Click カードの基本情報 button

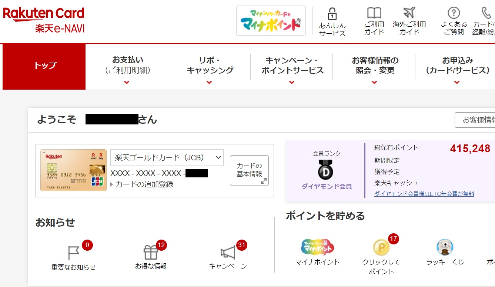click(249, 170)
